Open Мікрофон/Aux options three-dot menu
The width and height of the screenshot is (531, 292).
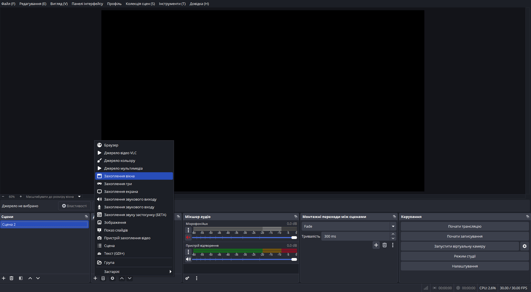tap(188, 230)
